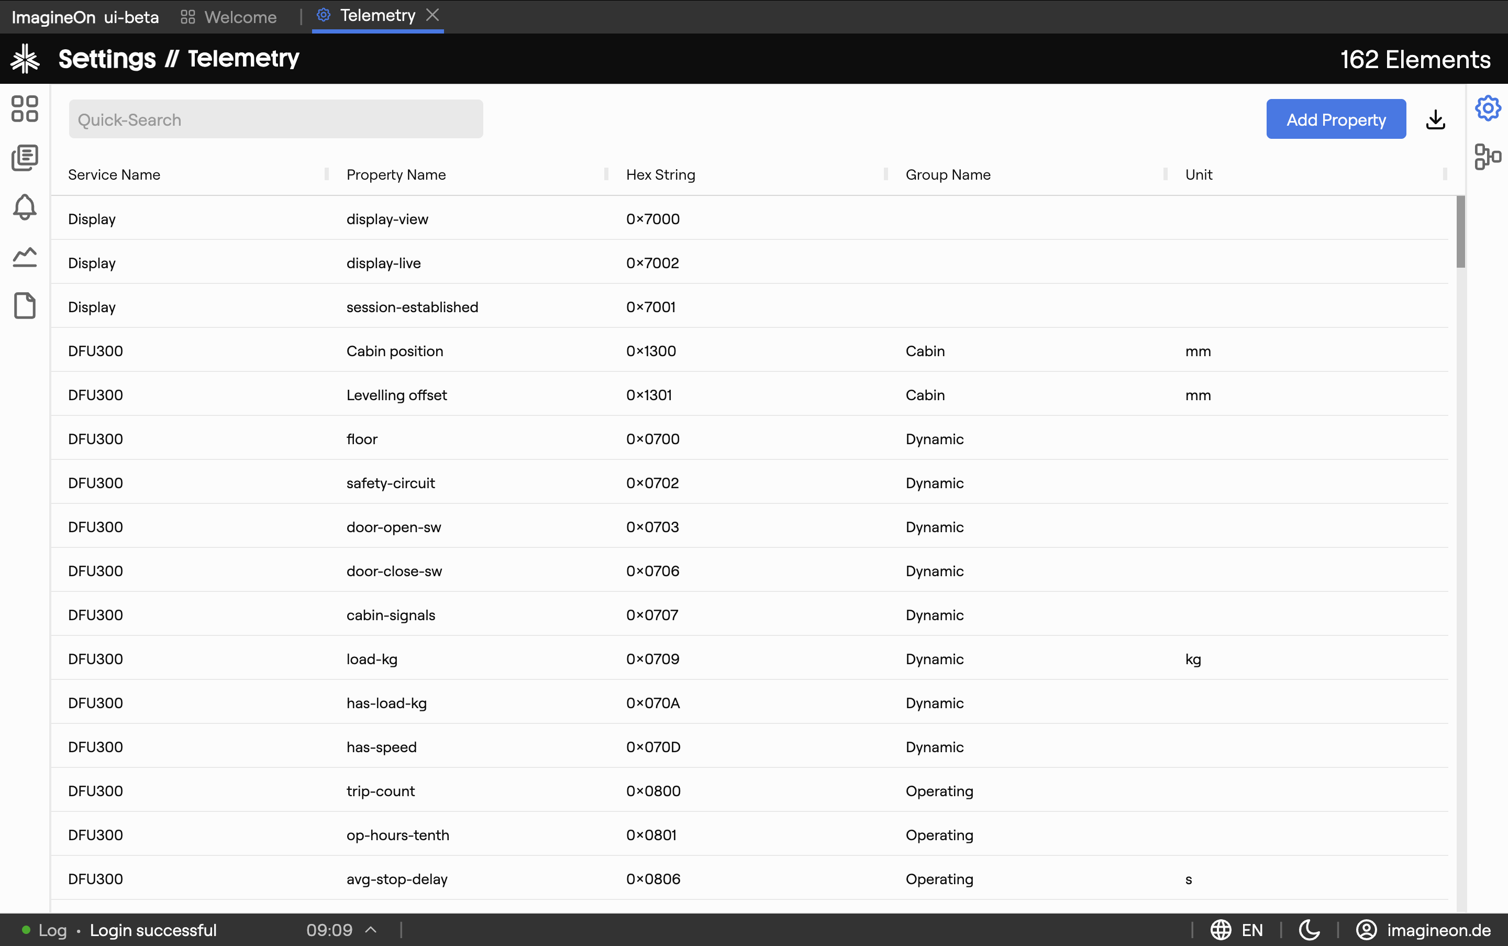The image size is (1508, 946).
Task: Open notifications bell in sidebar
Action: tap(25, 207)
